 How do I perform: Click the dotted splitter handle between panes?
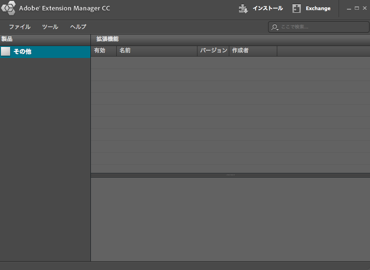pos(231,175)
